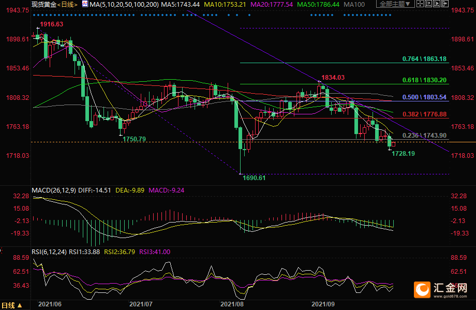Click the MA indicator icon beside the period label

tap(85, 4)
